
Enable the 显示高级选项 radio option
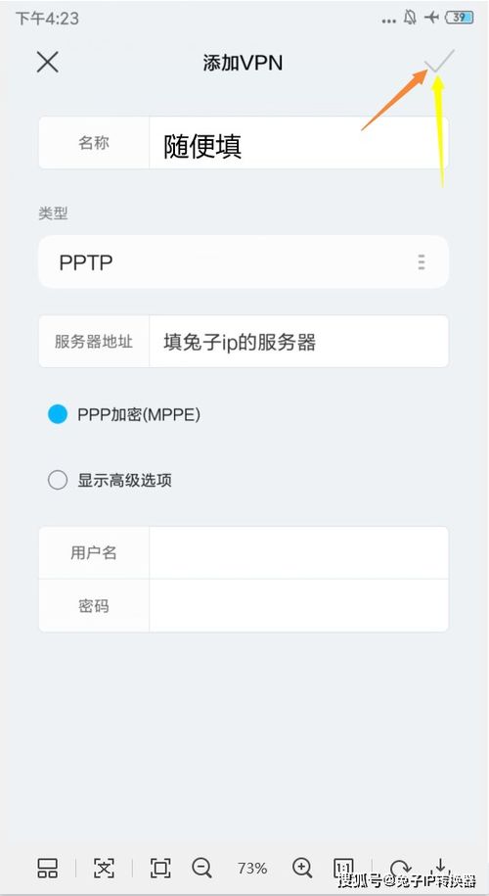(58, 480)
